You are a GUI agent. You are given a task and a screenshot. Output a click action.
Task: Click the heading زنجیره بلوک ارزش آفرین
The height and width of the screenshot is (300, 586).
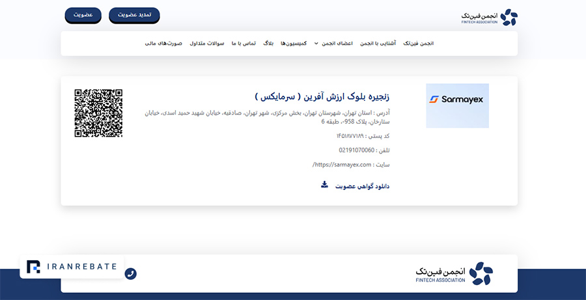(x=322, y=97)
